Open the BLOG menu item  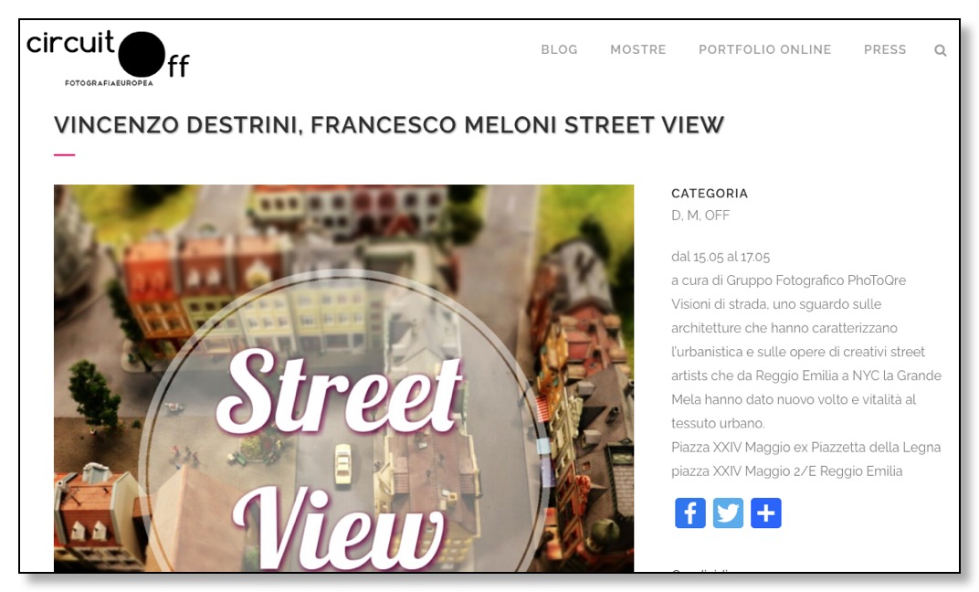coord(559,49)
